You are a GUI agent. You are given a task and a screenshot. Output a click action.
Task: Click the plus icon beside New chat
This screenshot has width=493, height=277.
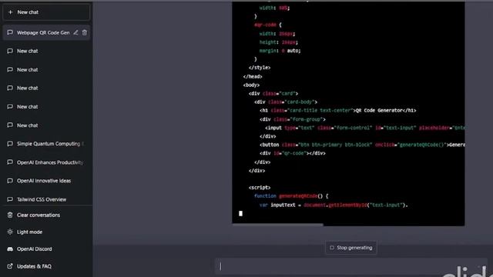[x=10, y=12]
